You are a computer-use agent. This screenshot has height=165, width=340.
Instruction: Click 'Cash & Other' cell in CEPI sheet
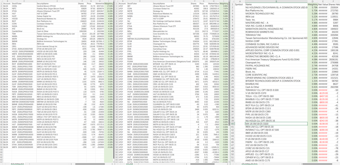276,87
